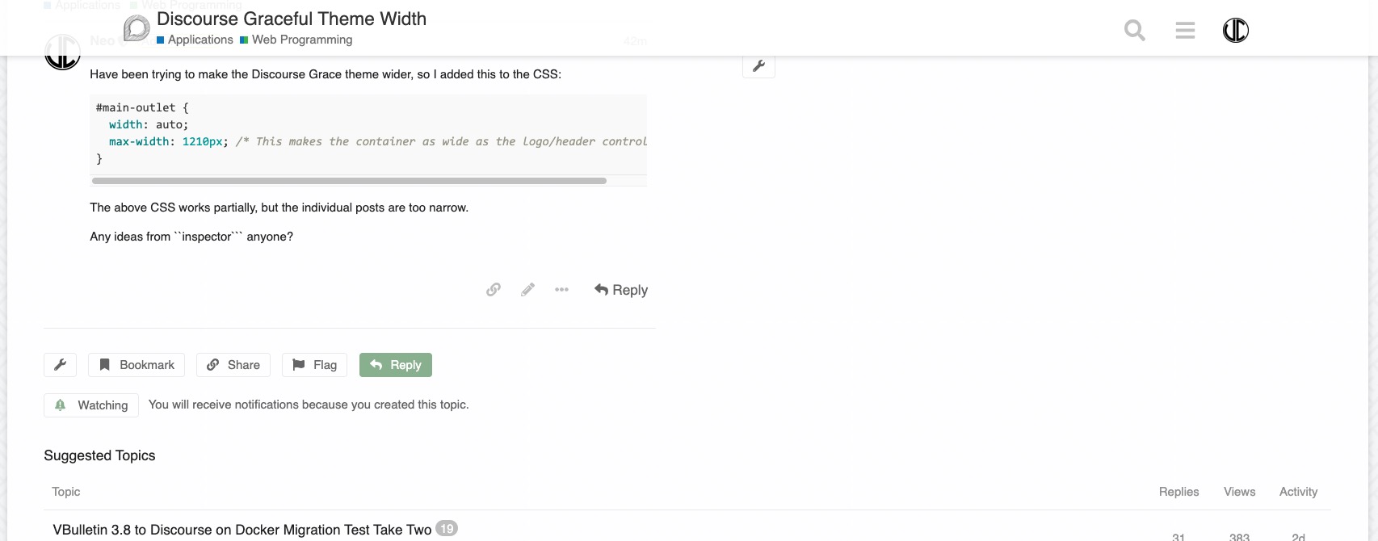Click the post admin wrench icon
1378x541 pixels.
coord(758,66)
